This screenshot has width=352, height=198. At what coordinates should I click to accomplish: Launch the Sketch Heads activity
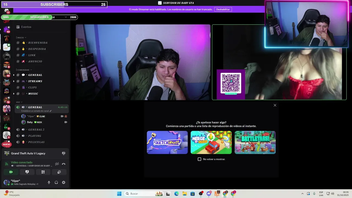pyautogui.click(x=167, y=142)
